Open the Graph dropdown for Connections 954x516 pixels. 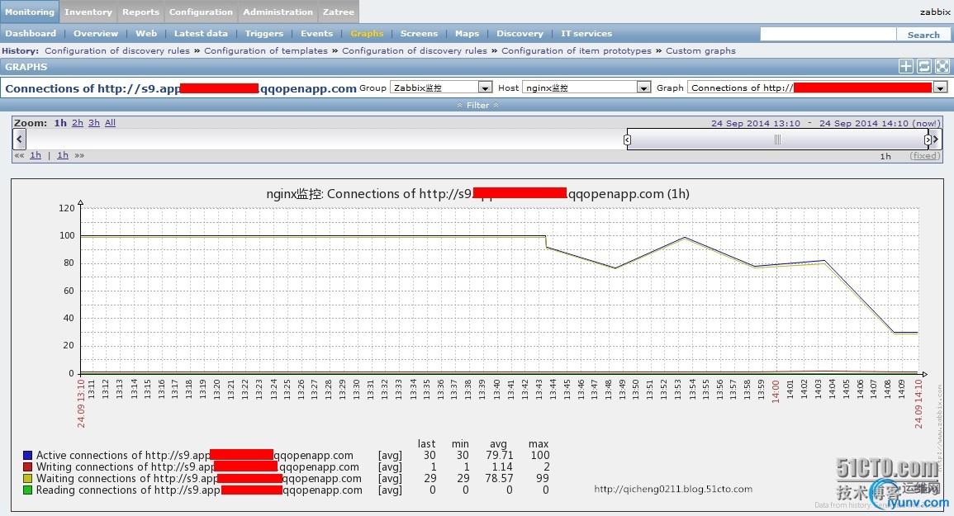[x=818, y=88]
